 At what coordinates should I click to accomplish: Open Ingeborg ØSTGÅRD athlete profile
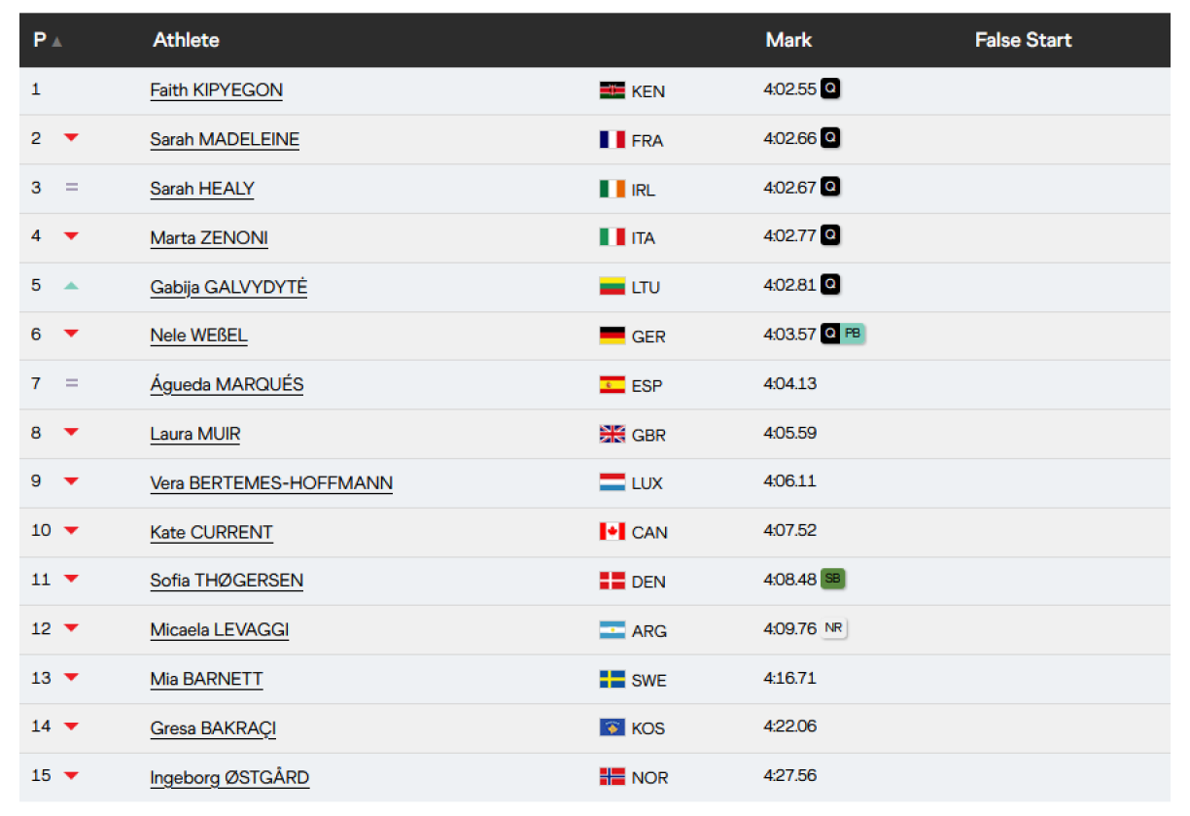click(x=229, y=777)
